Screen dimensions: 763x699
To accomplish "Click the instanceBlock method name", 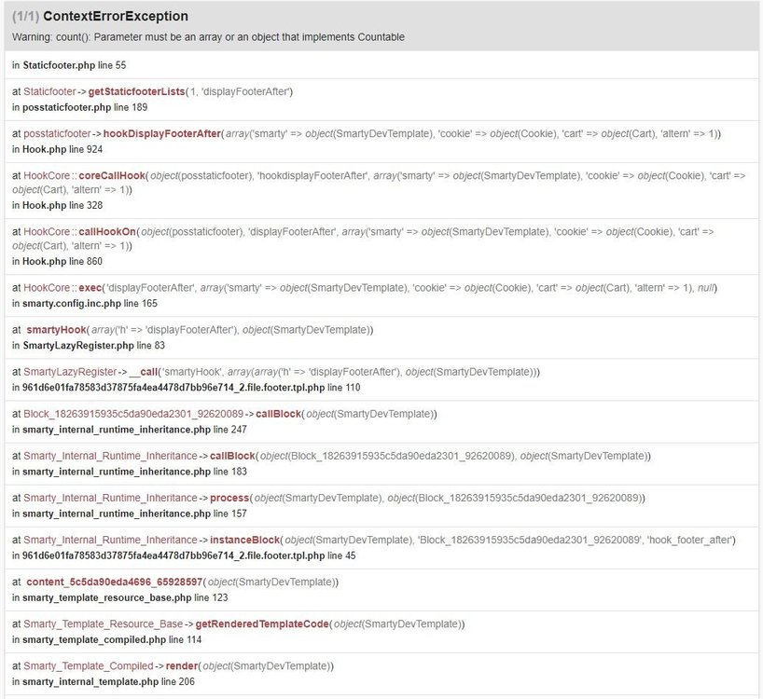I will pyautogui.click(x=244, y=540).
